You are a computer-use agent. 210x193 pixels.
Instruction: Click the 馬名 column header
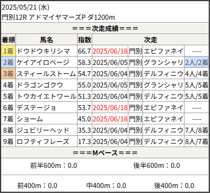47,40
